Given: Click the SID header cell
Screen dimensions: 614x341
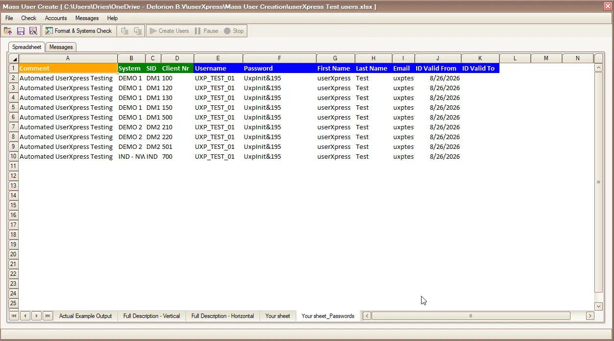Looking at the screenshot, I should pyautogui.click(x=153, y=68).
